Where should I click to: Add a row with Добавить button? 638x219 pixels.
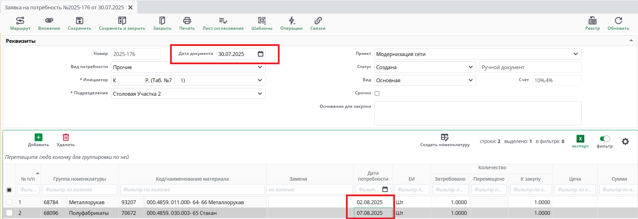38,137
